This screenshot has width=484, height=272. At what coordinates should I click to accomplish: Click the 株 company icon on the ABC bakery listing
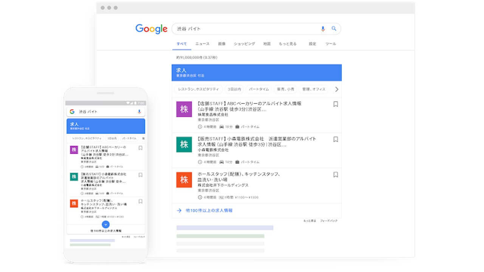pyautogui.click(x=184, y=109)
